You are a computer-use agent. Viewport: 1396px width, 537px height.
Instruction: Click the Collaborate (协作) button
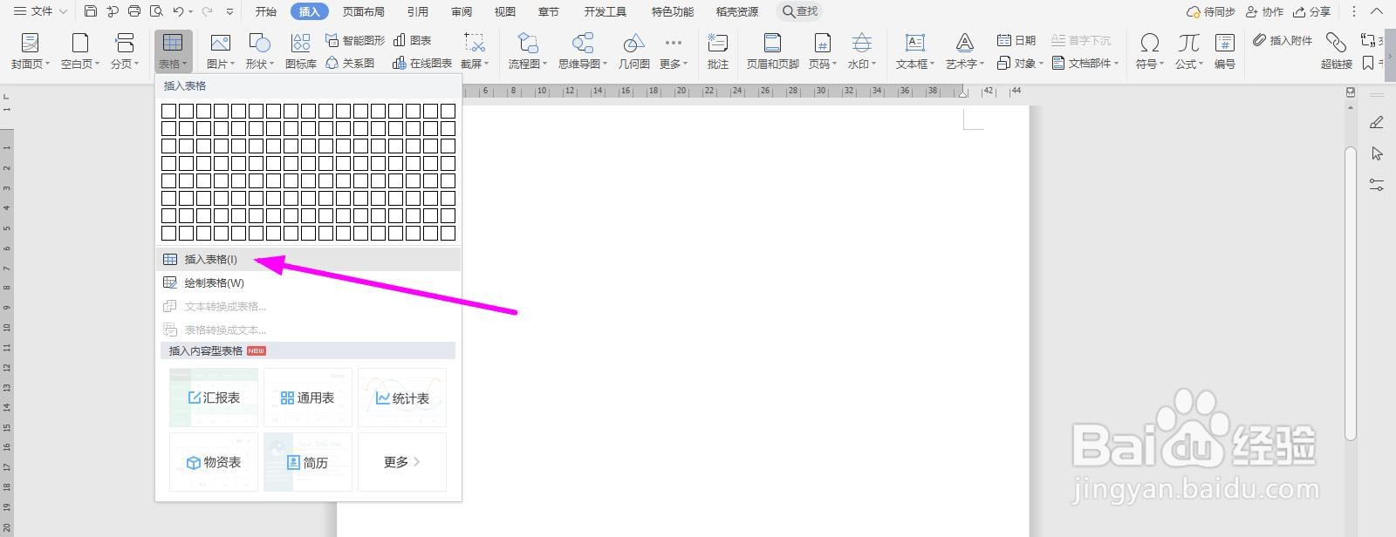pos(1264,11)
